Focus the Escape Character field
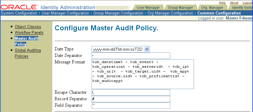 pyautogui.click(x=131, y=93)
